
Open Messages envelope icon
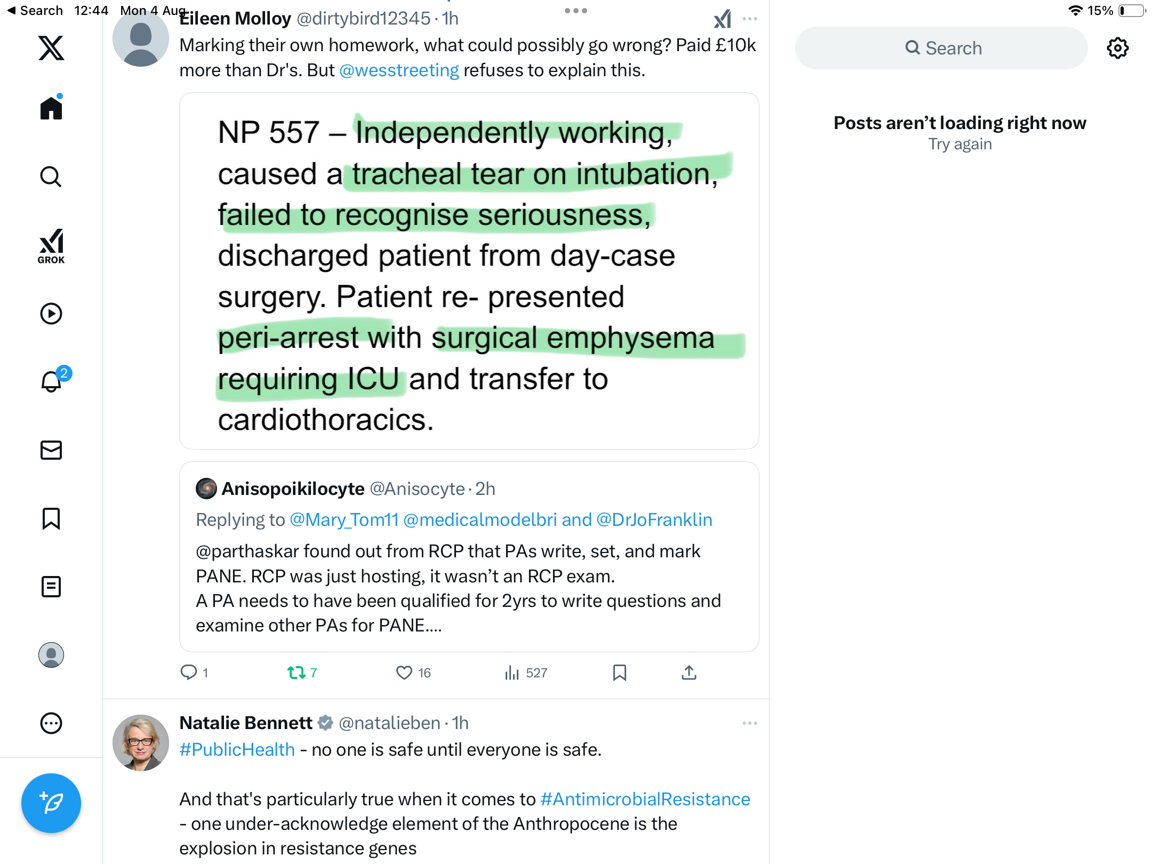click(51, 450)
